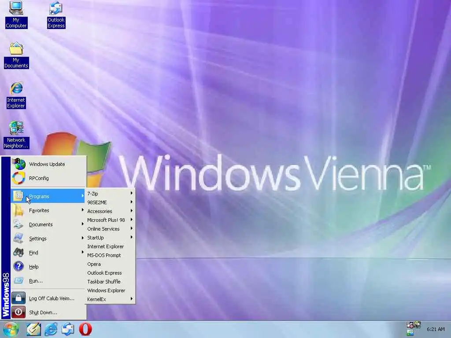This screenshot has width=451, height=338.
Task: Click the Help question mark icon
Action: pyautogui.click(x=18, y=266)
